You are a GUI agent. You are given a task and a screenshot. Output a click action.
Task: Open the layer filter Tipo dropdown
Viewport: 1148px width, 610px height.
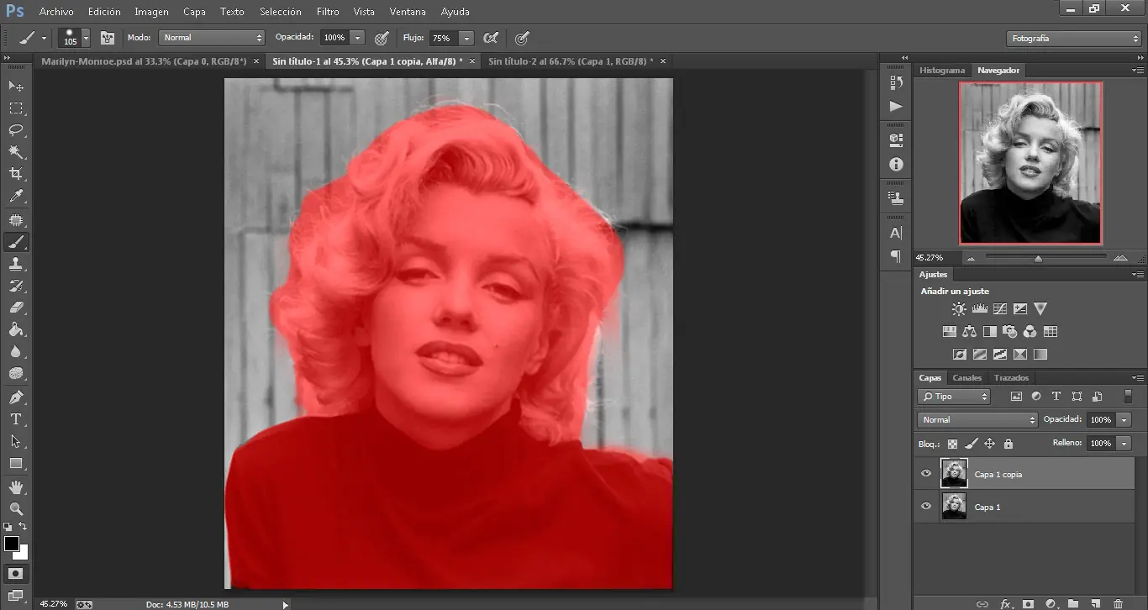(x=954, y=397)
